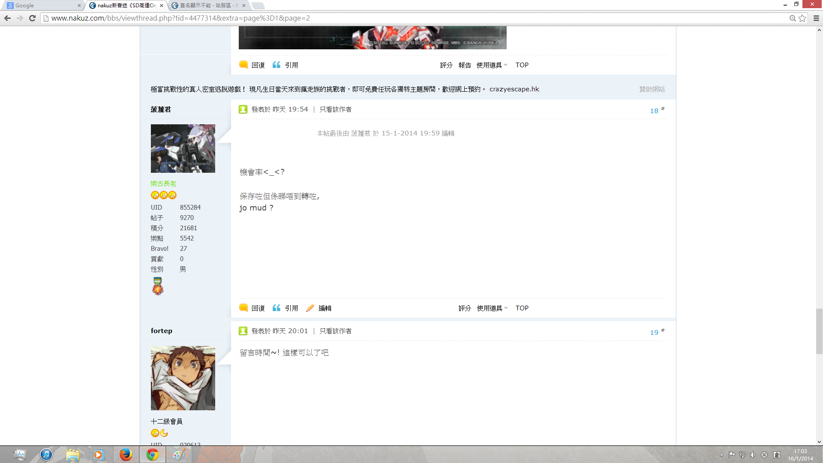Click fortep's avatar thumbnail
Image resolution: width=823 pixels, height=463 pixels.
pos(183,378)
